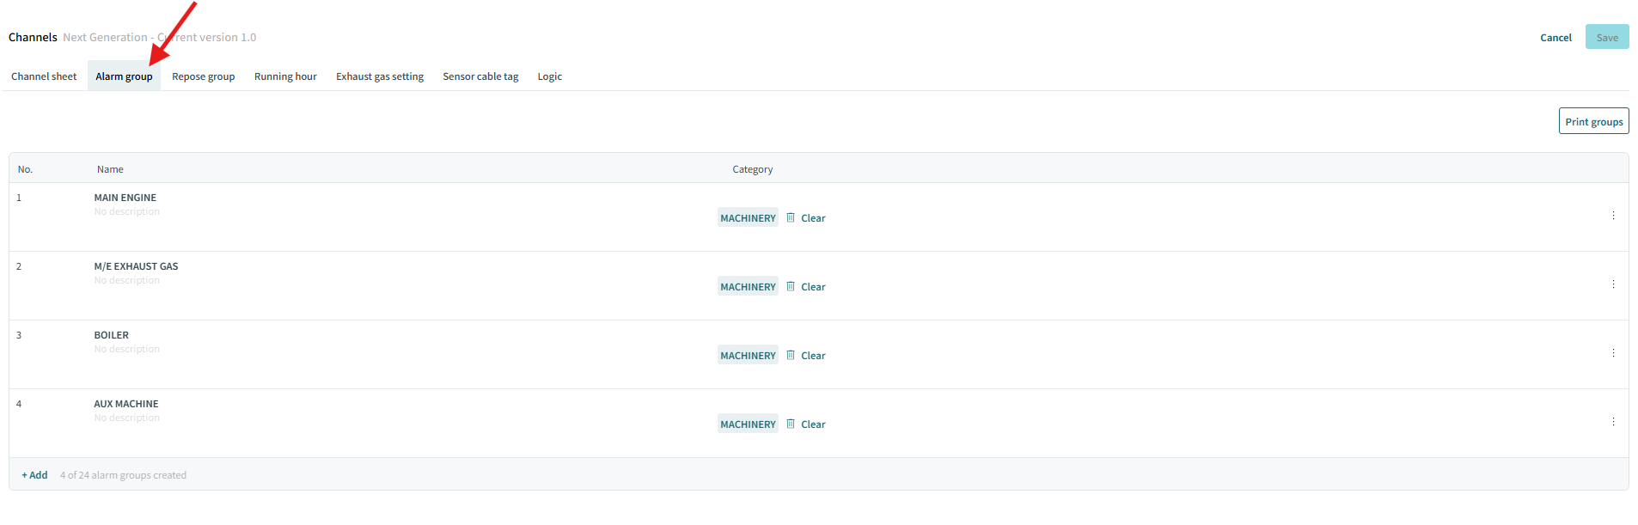Click the Channels page title
Viewport: 1638px width, 525px height.
click(x=33, y=37)
